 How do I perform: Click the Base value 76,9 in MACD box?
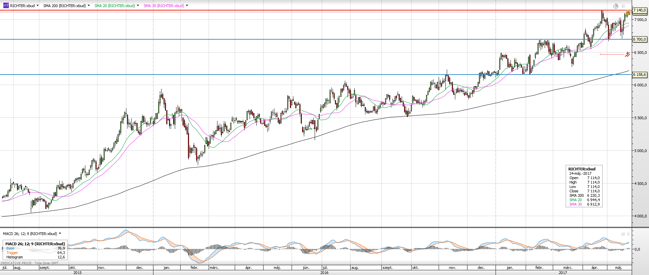(61, 248)
